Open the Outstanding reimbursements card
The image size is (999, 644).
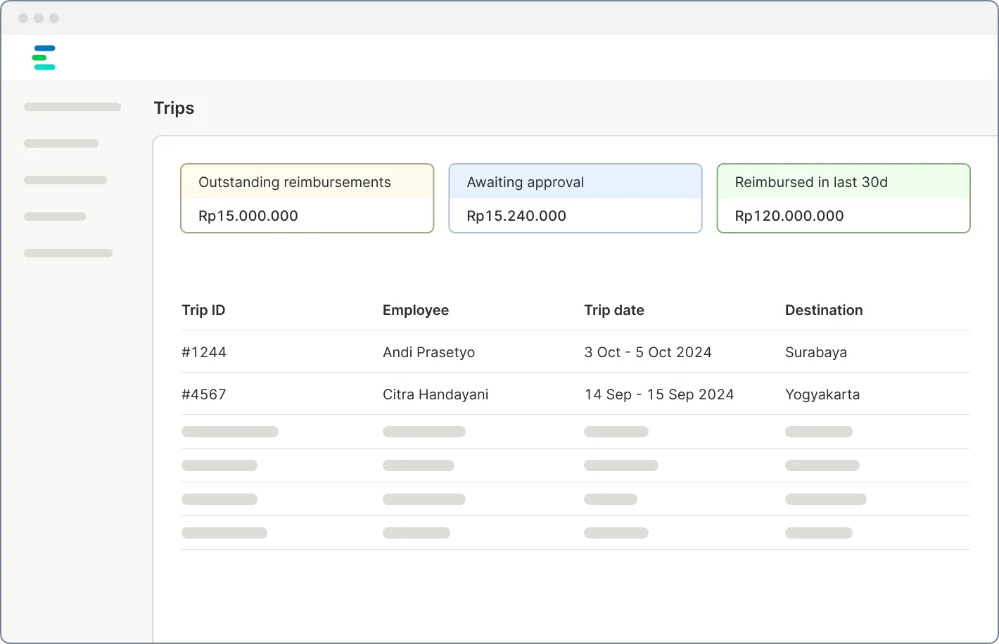[x=307, y=198]
